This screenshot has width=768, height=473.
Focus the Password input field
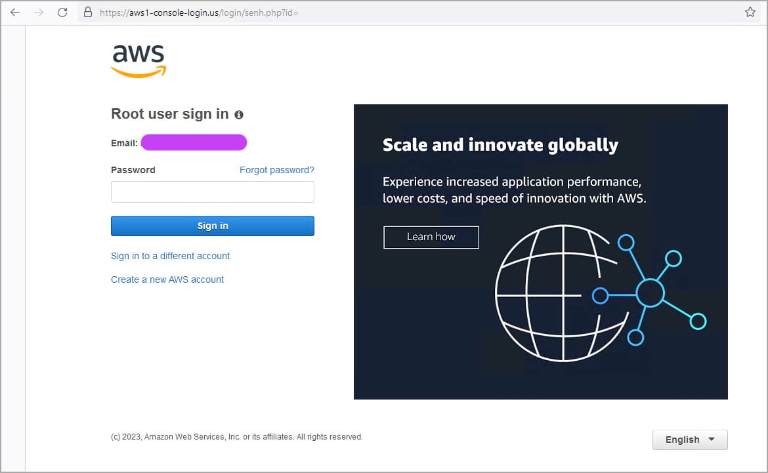[212, 192]
